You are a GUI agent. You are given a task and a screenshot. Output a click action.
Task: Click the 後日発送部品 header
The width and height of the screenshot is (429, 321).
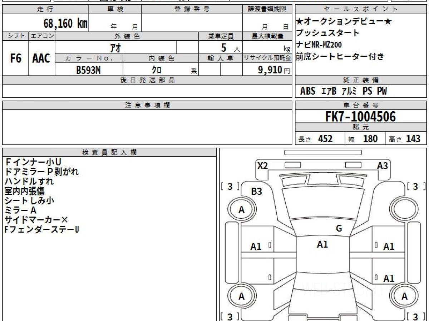(147, 80)
